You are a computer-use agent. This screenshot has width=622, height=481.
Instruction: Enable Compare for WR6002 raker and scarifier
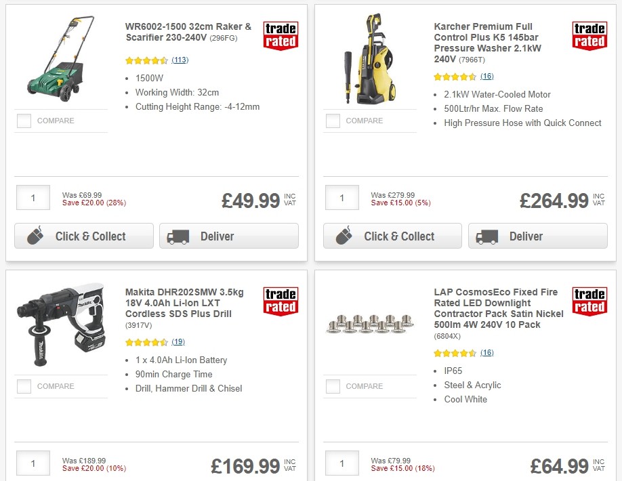coord(24,121)
